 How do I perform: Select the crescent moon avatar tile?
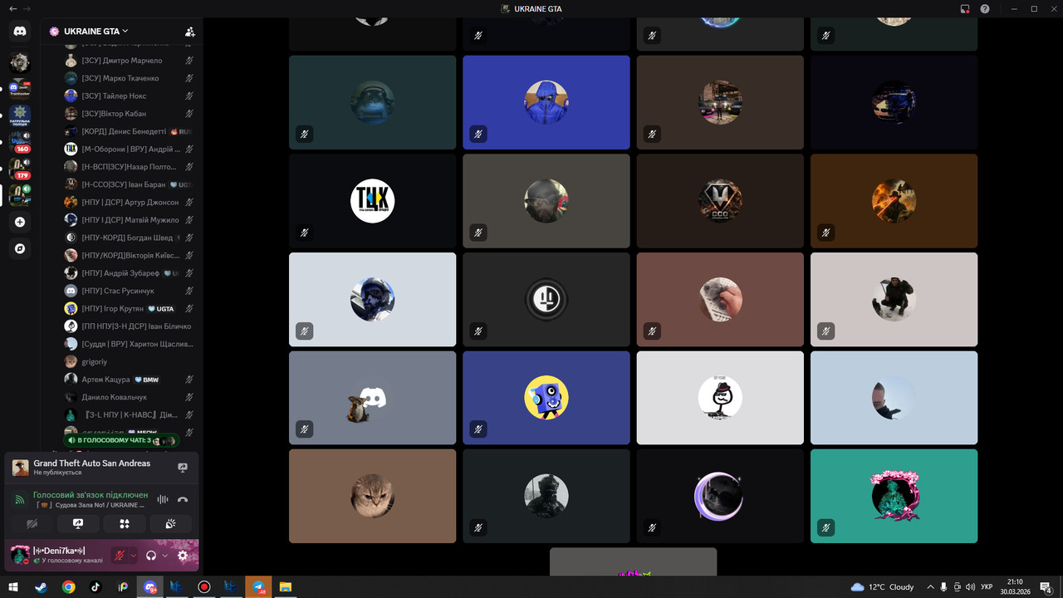coord(720,497)
